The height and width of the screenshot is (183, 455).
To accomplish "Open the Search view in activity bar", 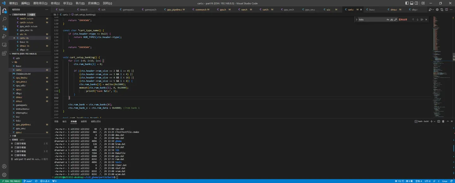I will pyautogui.click(x=4, y=19).
